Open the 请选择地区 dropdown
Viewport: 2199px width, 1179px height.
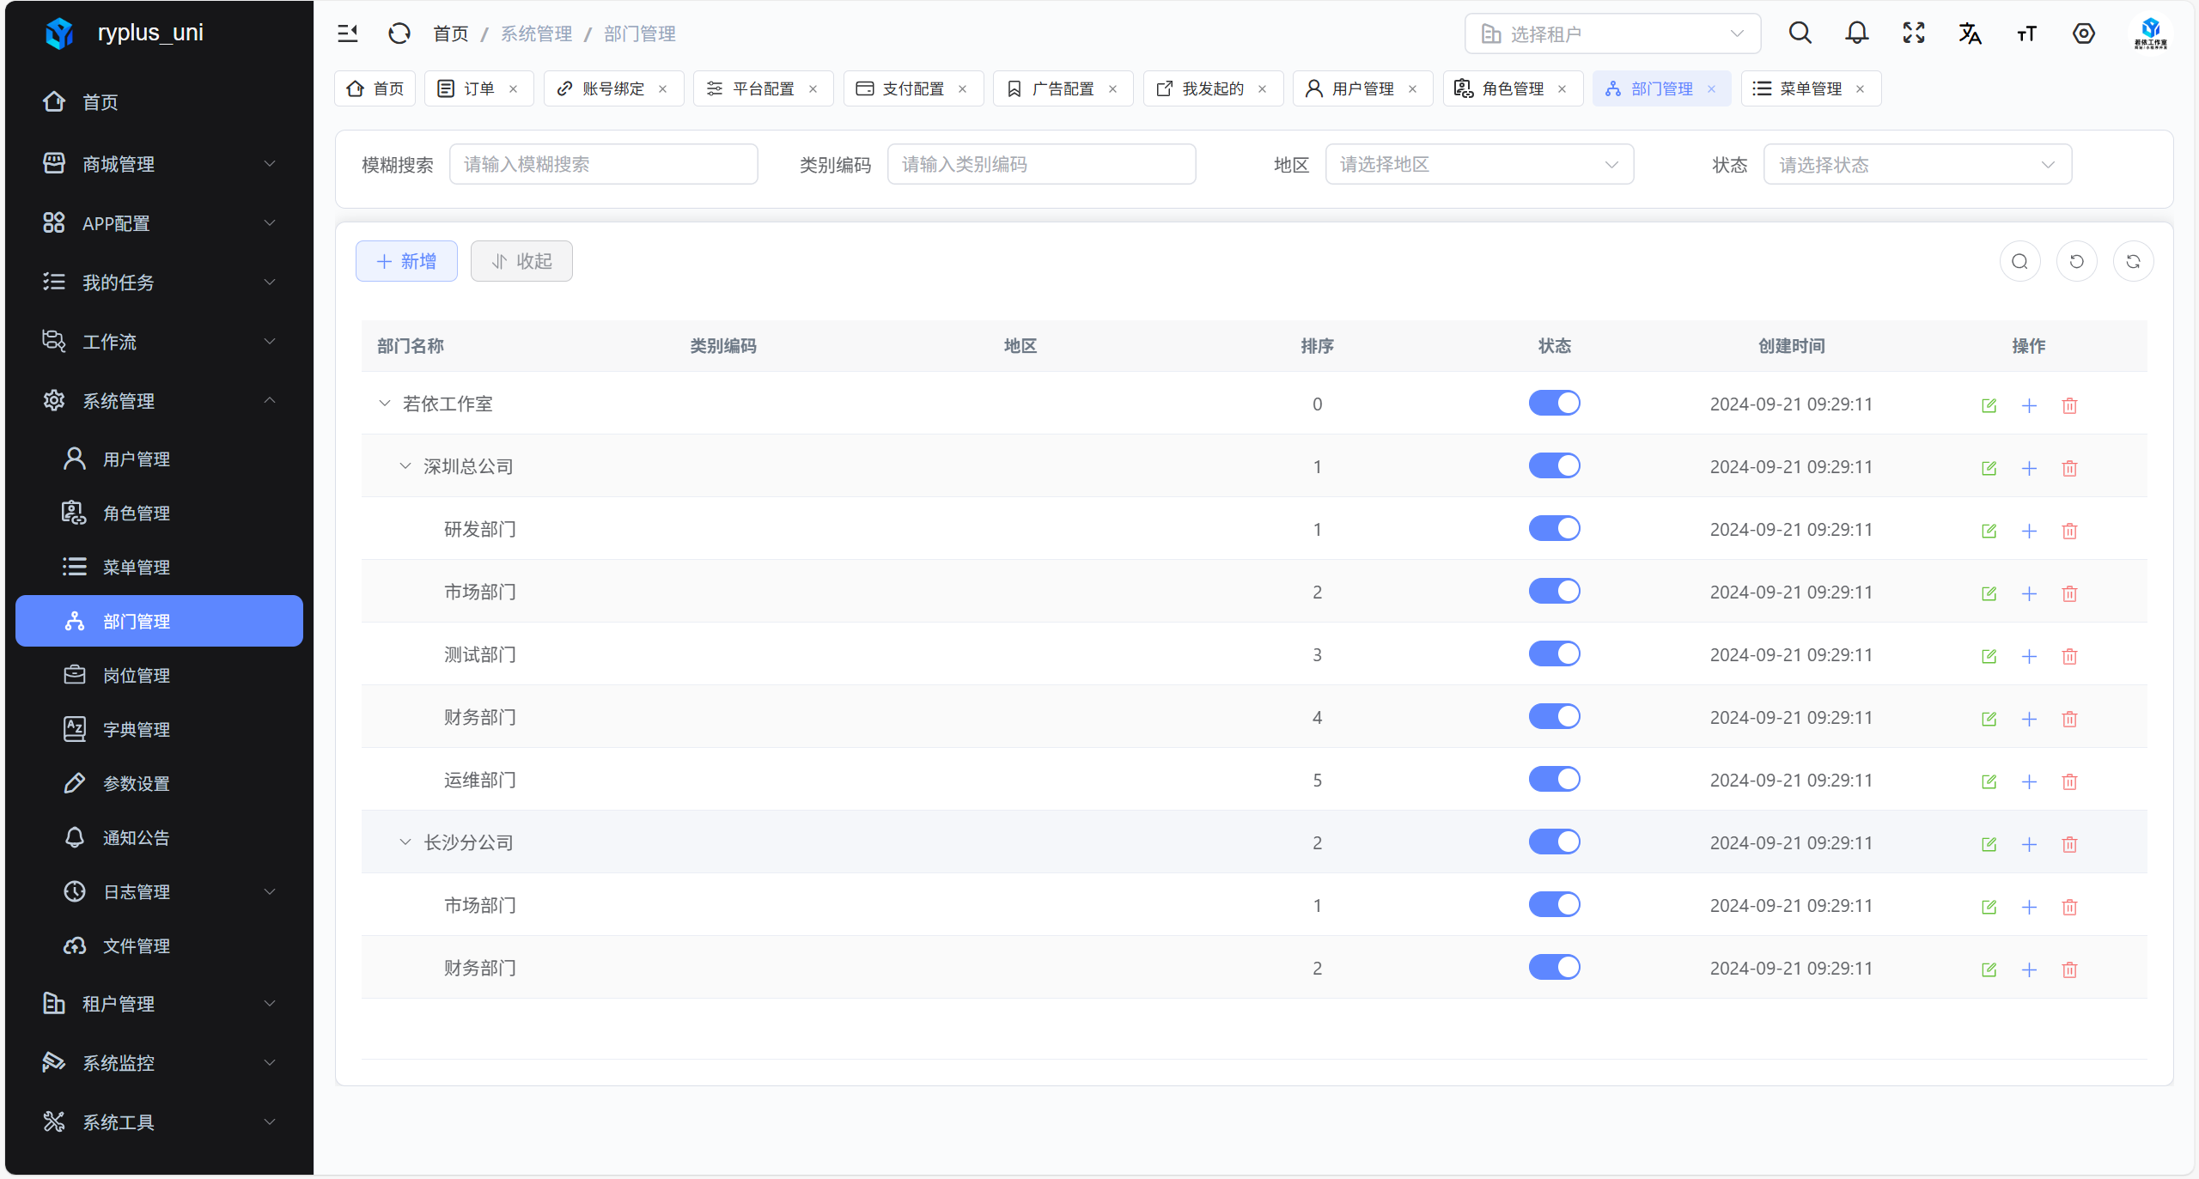click(1478, 164)
